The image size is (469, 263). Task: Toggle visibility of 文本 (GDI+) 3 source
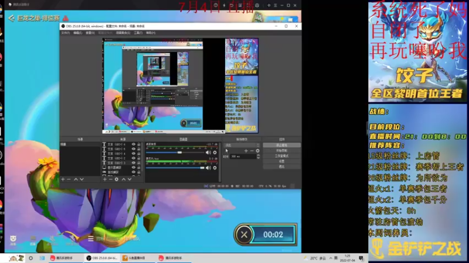(134, 163)
